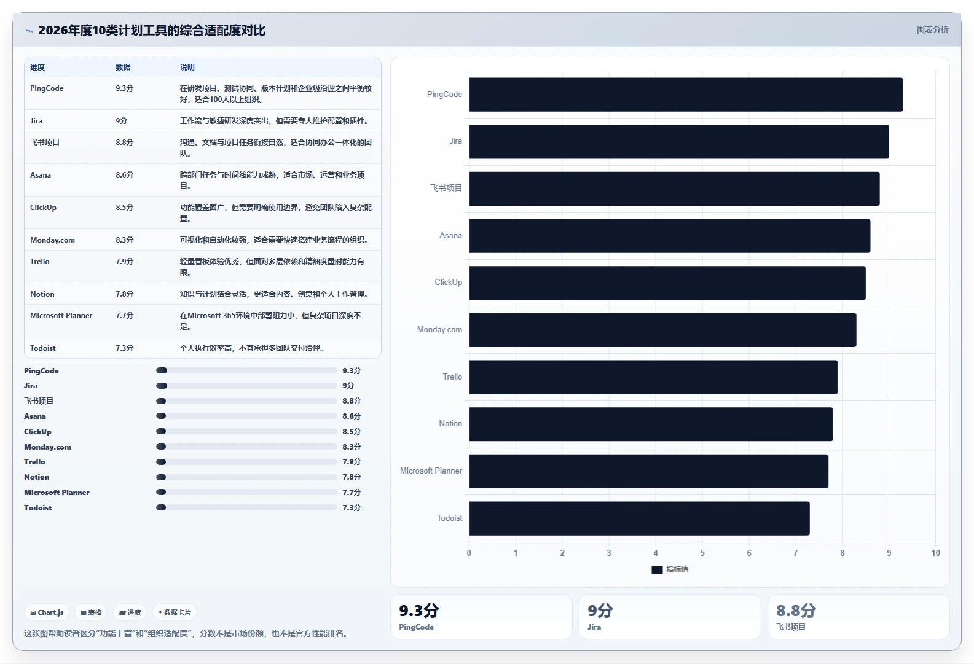The width and height of the screenshot is (974, 664).
Task: Click the 表格 tag chip
Action: pyautogui.click(x=91, y=612)
